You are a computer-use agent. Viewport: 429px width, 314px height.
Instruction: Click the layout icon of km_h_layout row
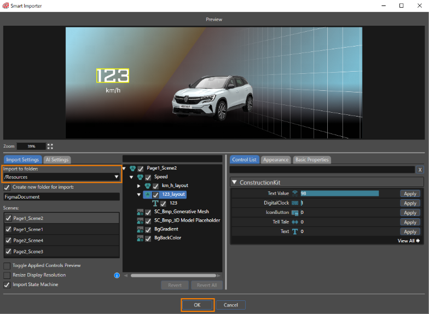click(x=148, y=186)
